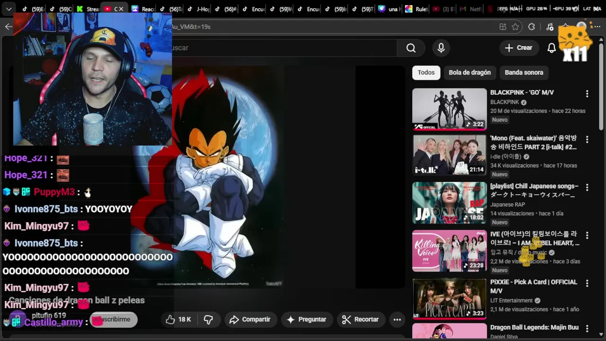Open more actions ellipsis under video
Image resolution: width=606 pixels, height=341 pixels.
click(x=397, y=320)
